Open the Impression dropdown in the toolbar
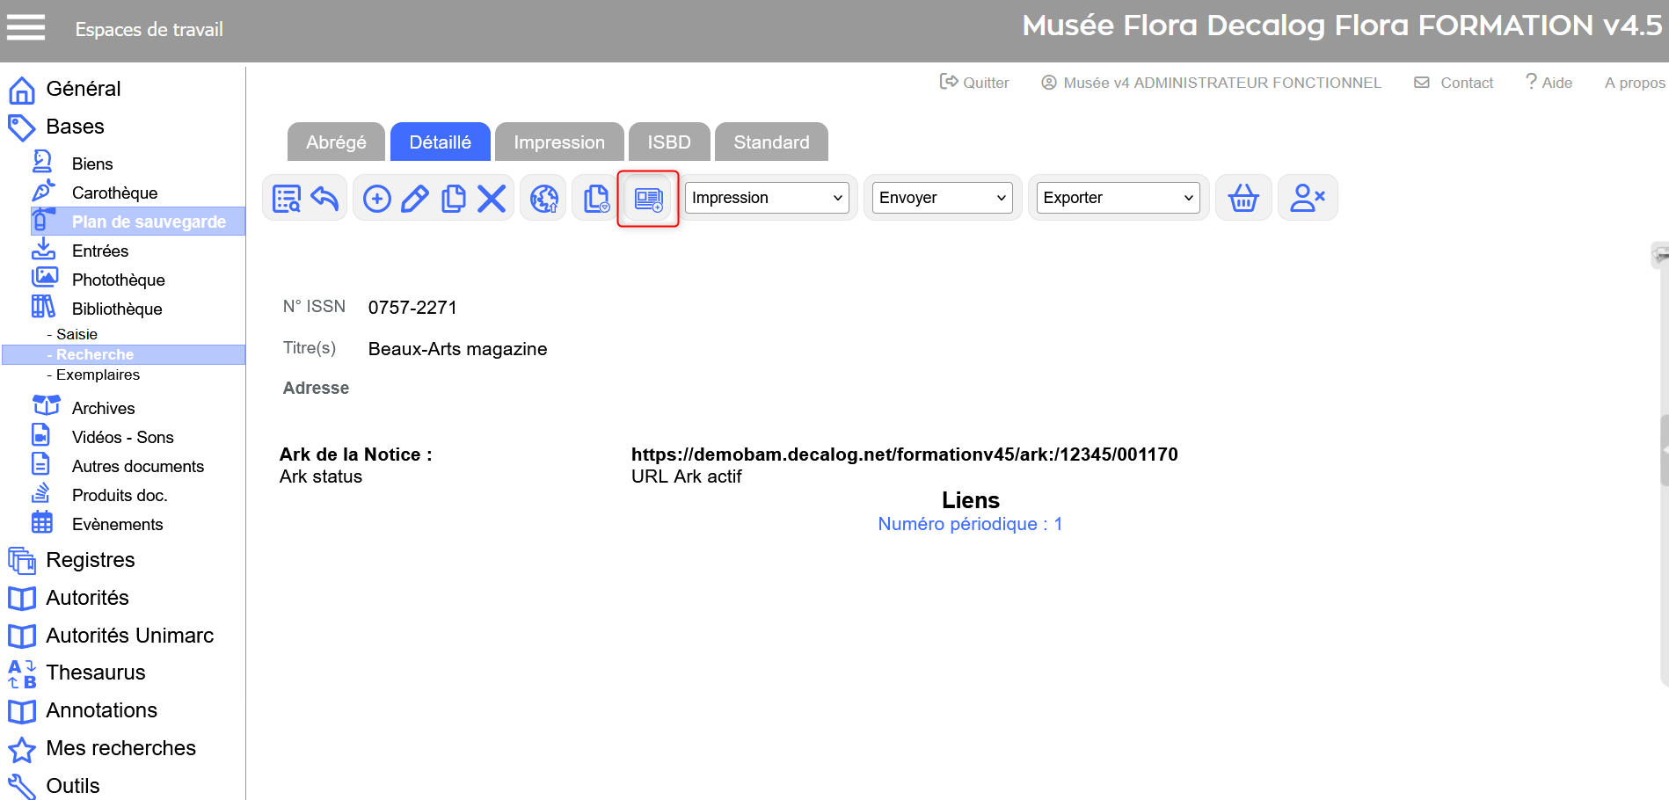 [767, 198]
